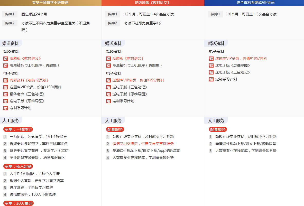Image resolution: width=304 pixels, height=206 pixels.
Task: Click red 微信学习交流群，付费学员专享群服务 link
Action: 143,144
